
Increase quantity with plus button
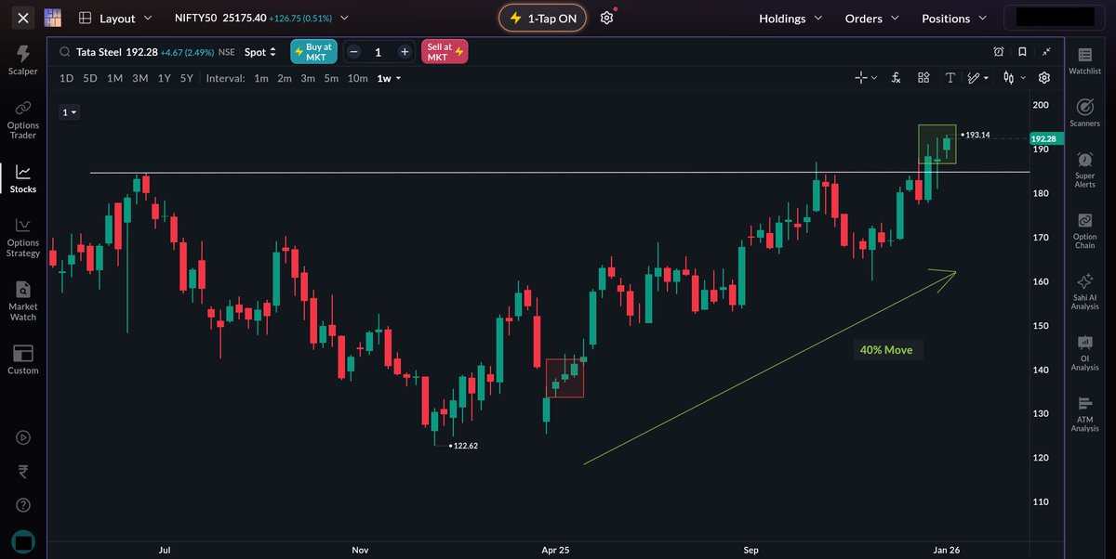[x=405, y=52]
